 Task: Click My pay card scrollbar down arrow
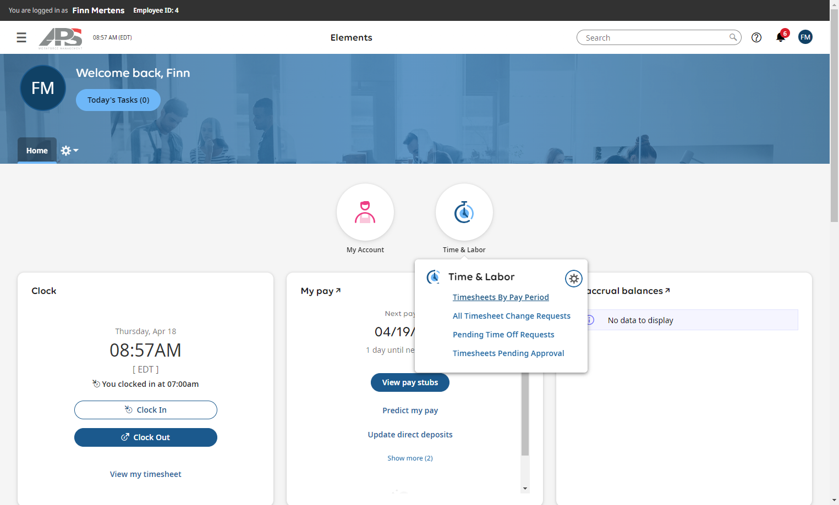pyautogui.click(x=525, y=488)
